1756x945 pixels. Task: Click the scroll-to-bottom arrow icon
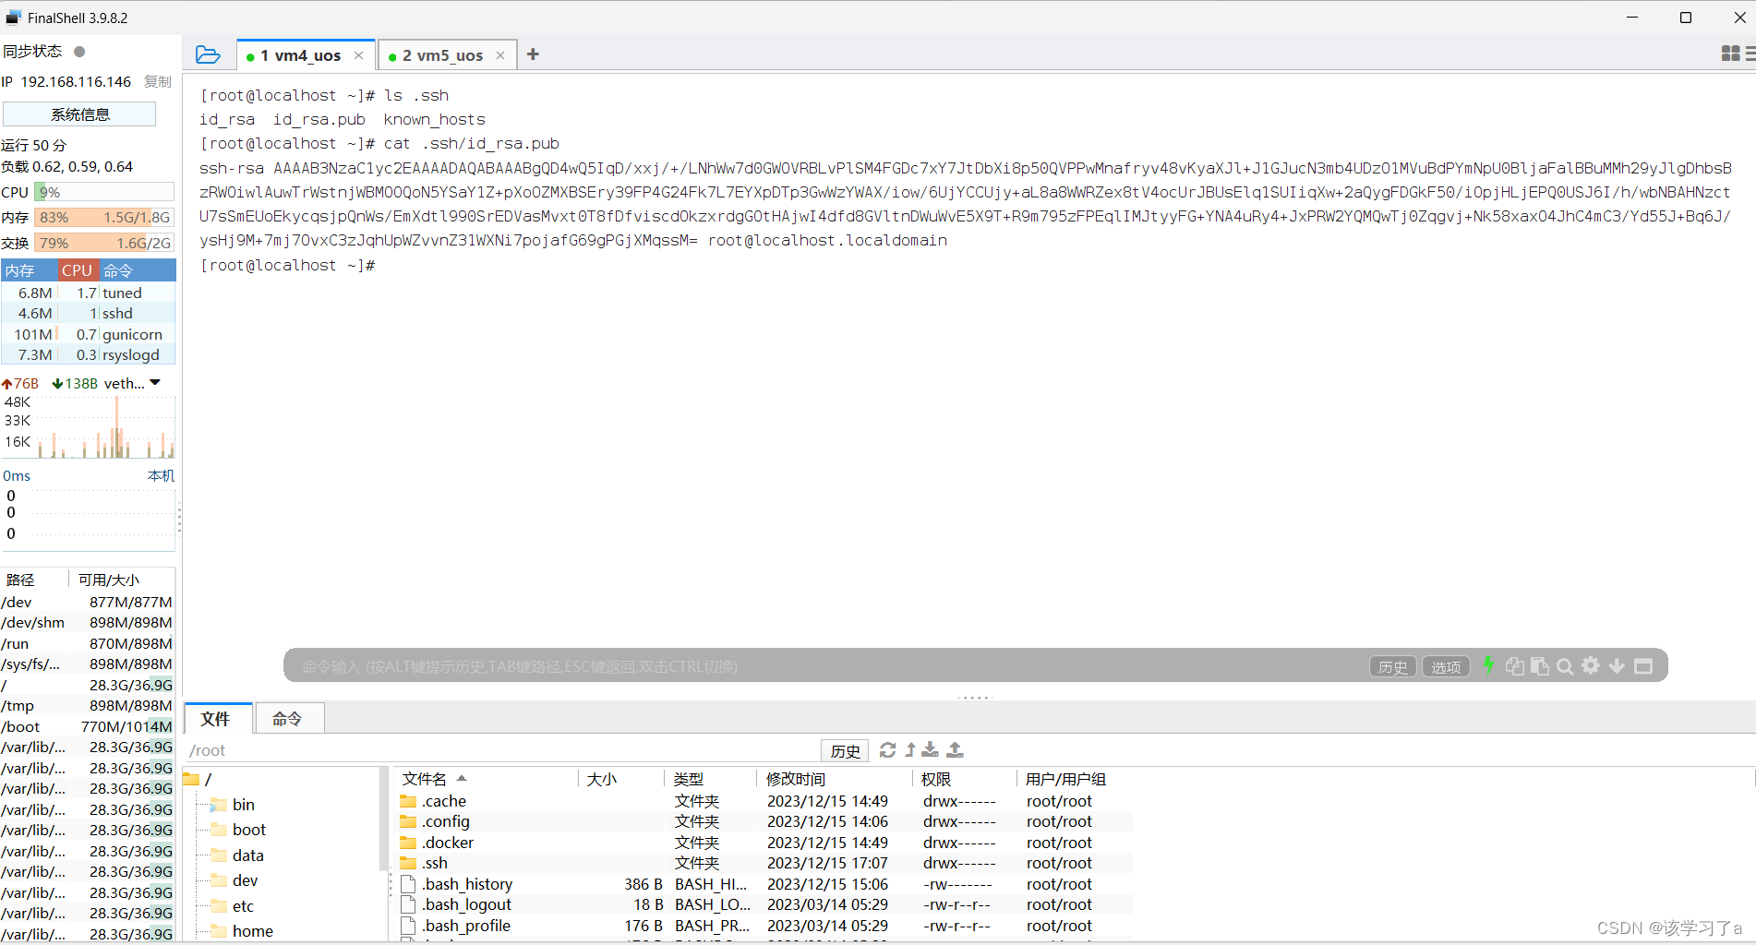[x=1617, y=665]
